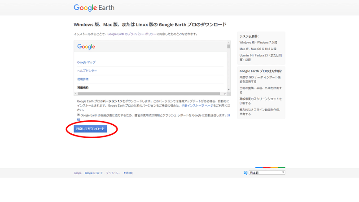Viewport: 359px width, 202px height.
Task: Open the manual installer page link
Action: pyautogui.click(x=197, y=105)
